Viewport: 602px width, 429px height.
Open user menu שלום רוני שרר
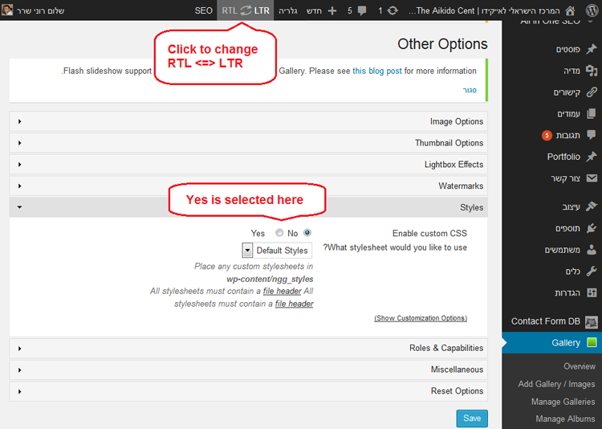coord(40,10)
